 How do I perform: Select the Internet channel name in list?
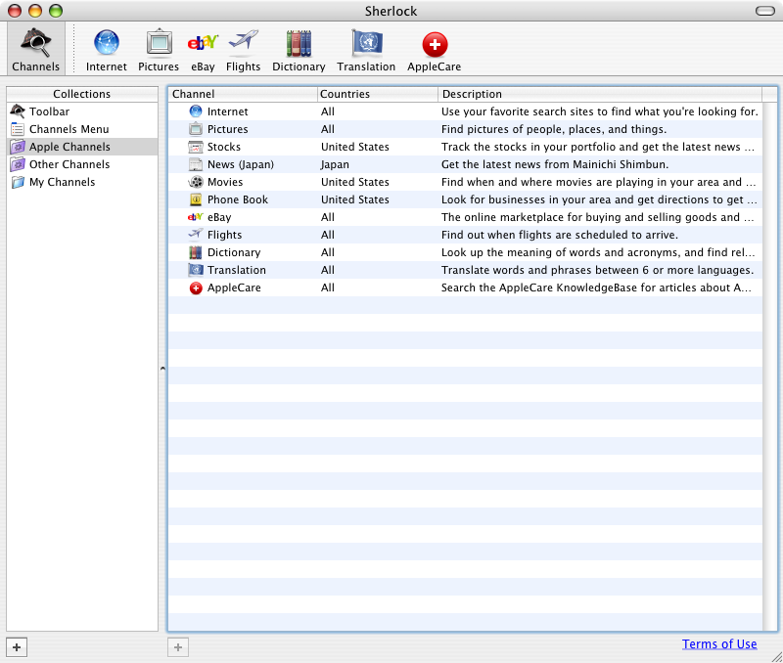pos(228,111)
